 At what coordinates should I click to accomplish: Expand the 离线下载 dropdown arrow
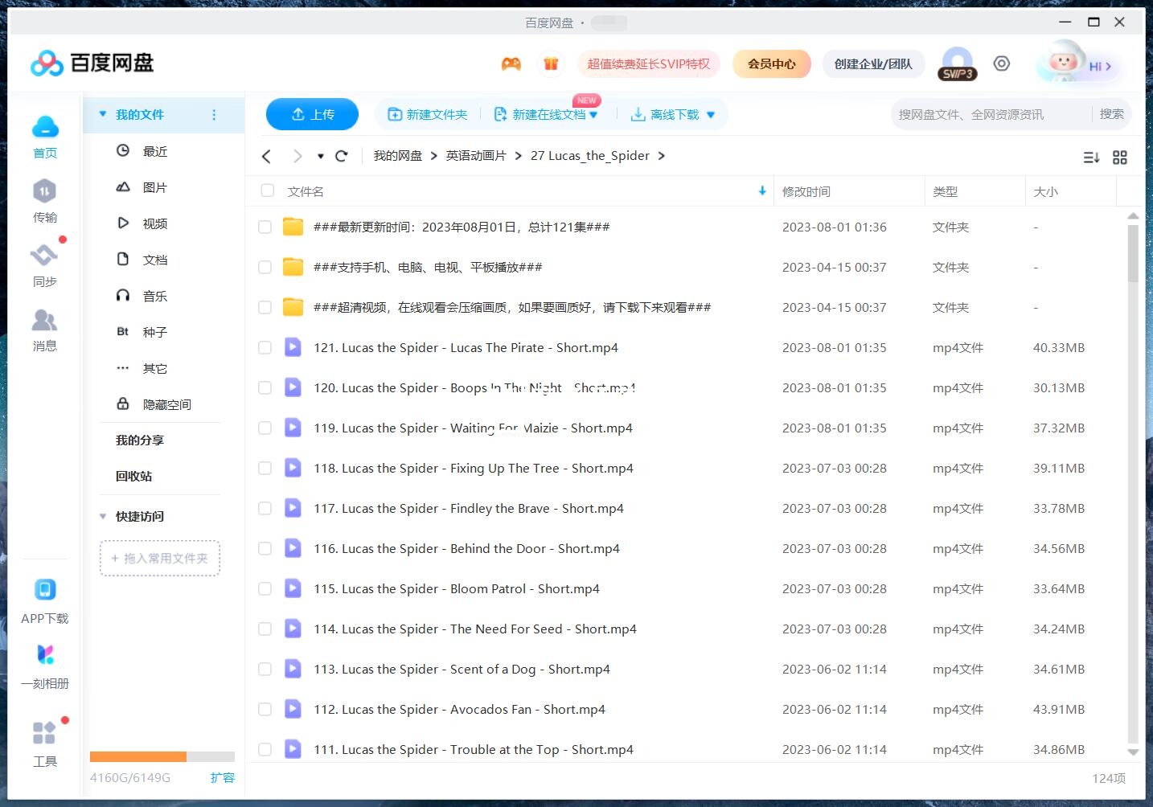tap(711, 115)
